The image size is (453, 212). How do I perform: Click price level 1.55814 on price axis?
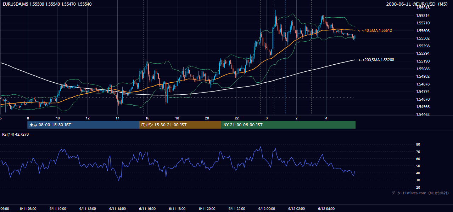pyautogui.click(x=423, y=16)
